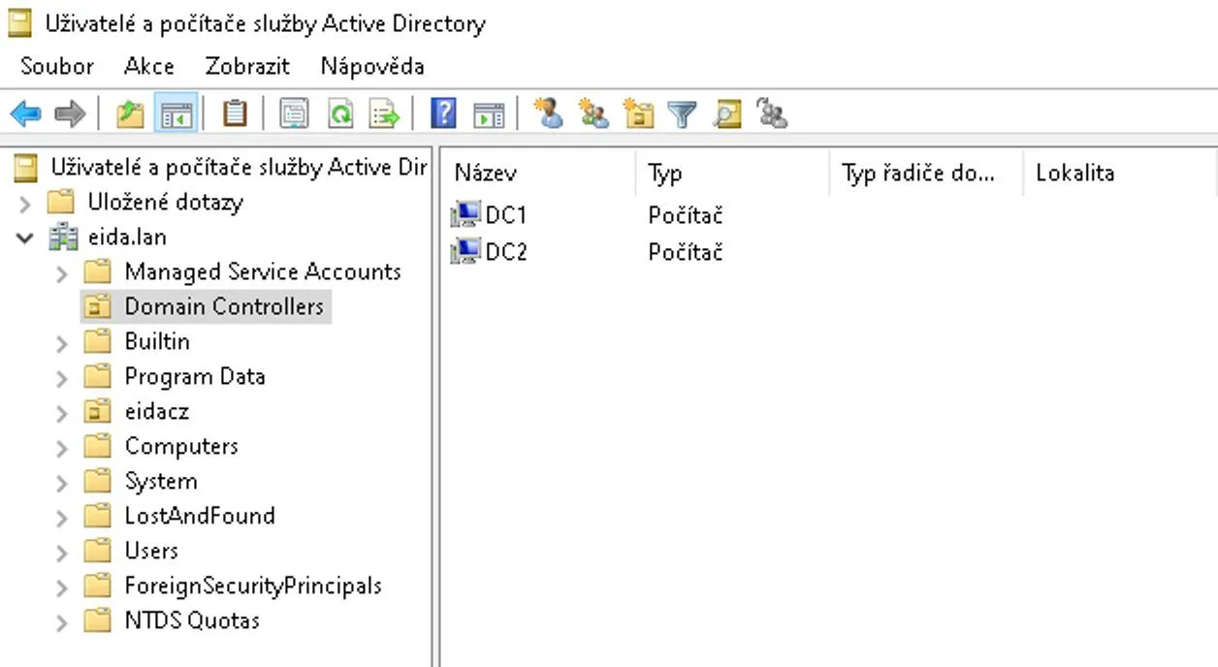
Task: Toggle the show/hide console tree icon
Action: tap(176, 114)
